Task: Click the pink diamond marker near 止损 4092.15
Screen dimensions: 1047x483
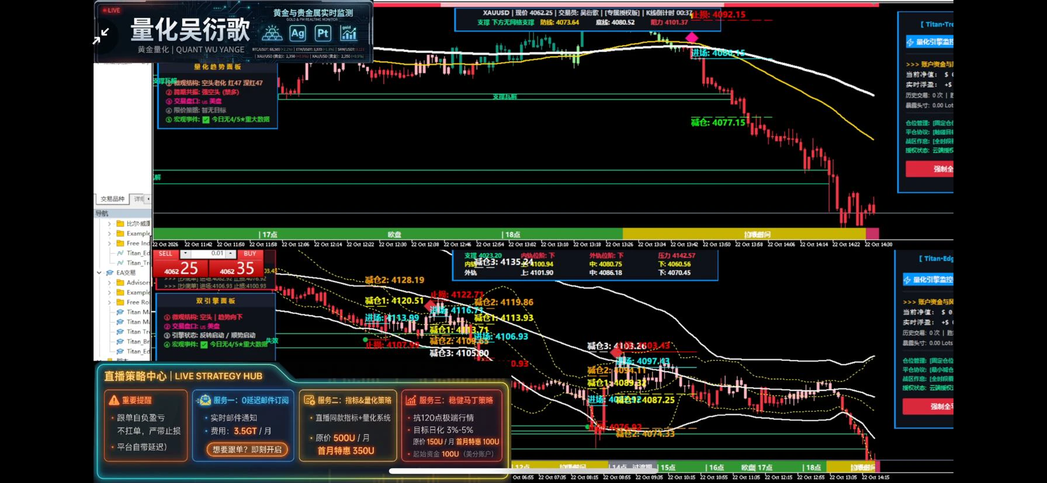Action: [x=692, y=37]
